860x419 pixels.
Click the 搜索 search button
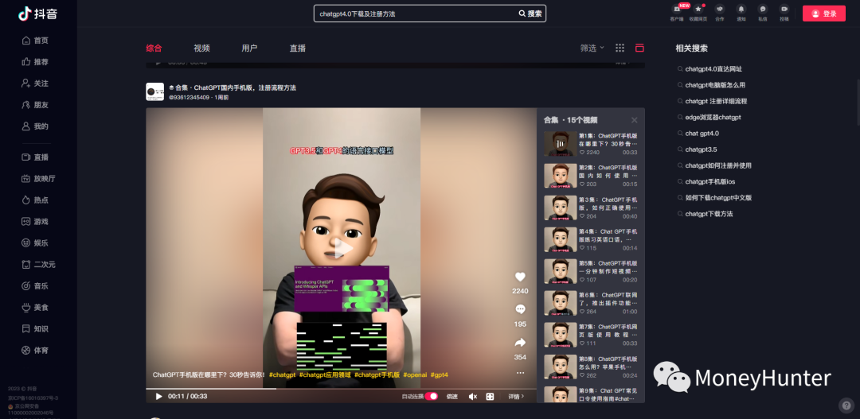[530, 14]
